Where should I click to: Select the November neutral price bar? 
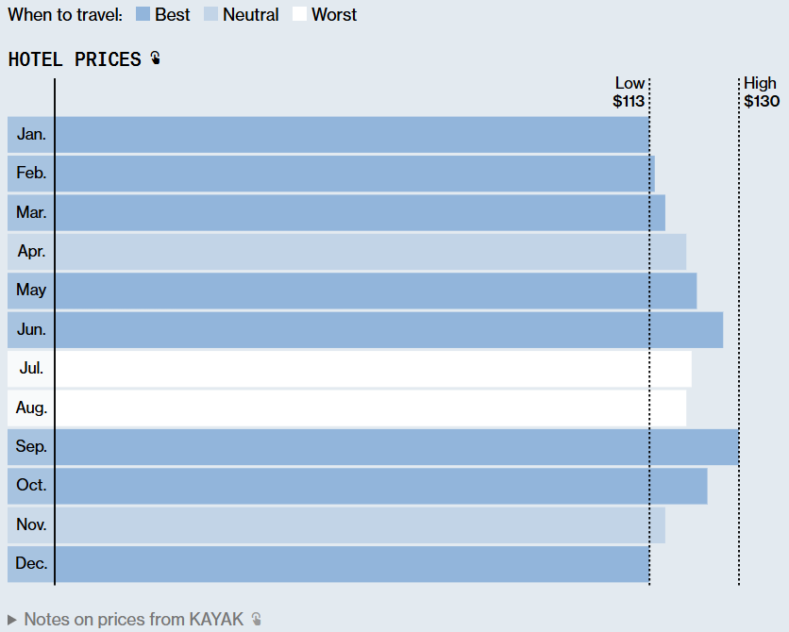pyautogui.click(x=359, y=525)
